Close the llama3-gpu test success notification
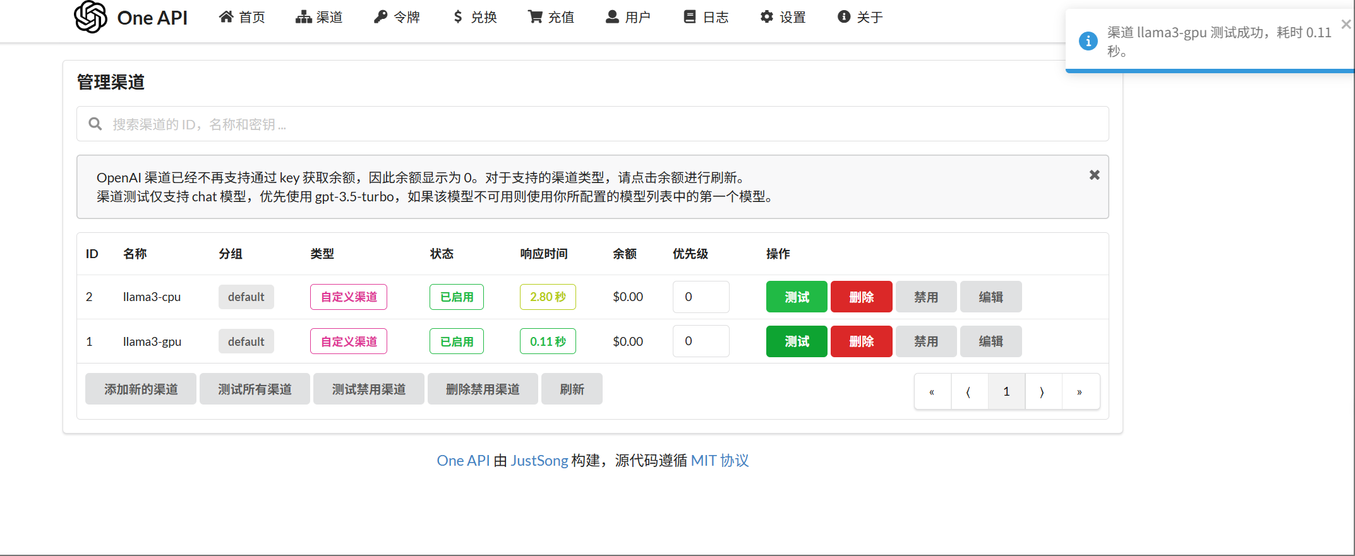Screen dimensions: 1355x556 [1346, 25]
